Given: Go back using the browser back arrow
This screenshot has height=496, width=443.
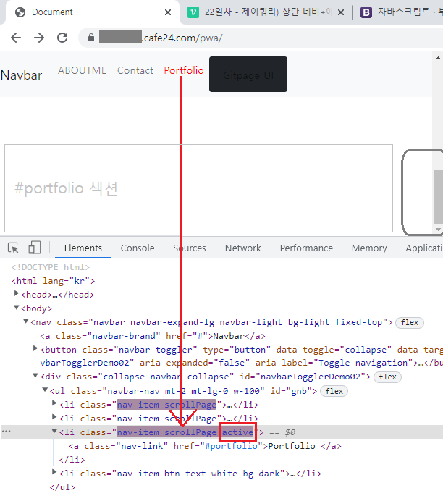Looking at the screenshot, I should coord(16,38).
